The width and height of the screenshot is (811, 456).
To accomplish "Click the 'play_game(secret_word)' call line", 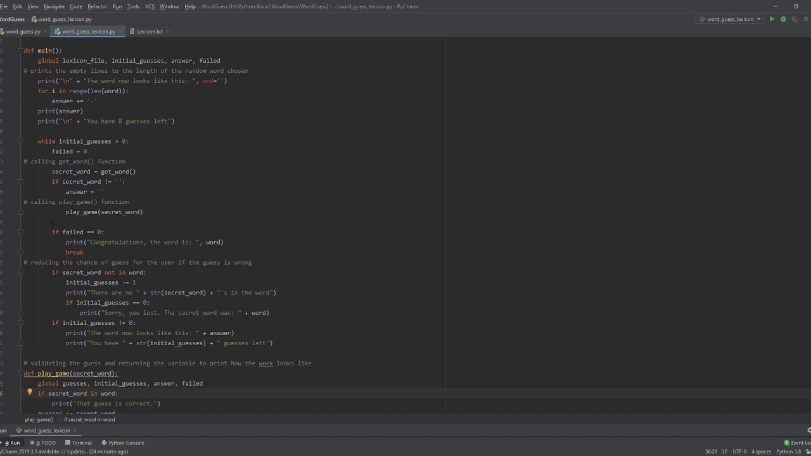I will tap(104, 212).
